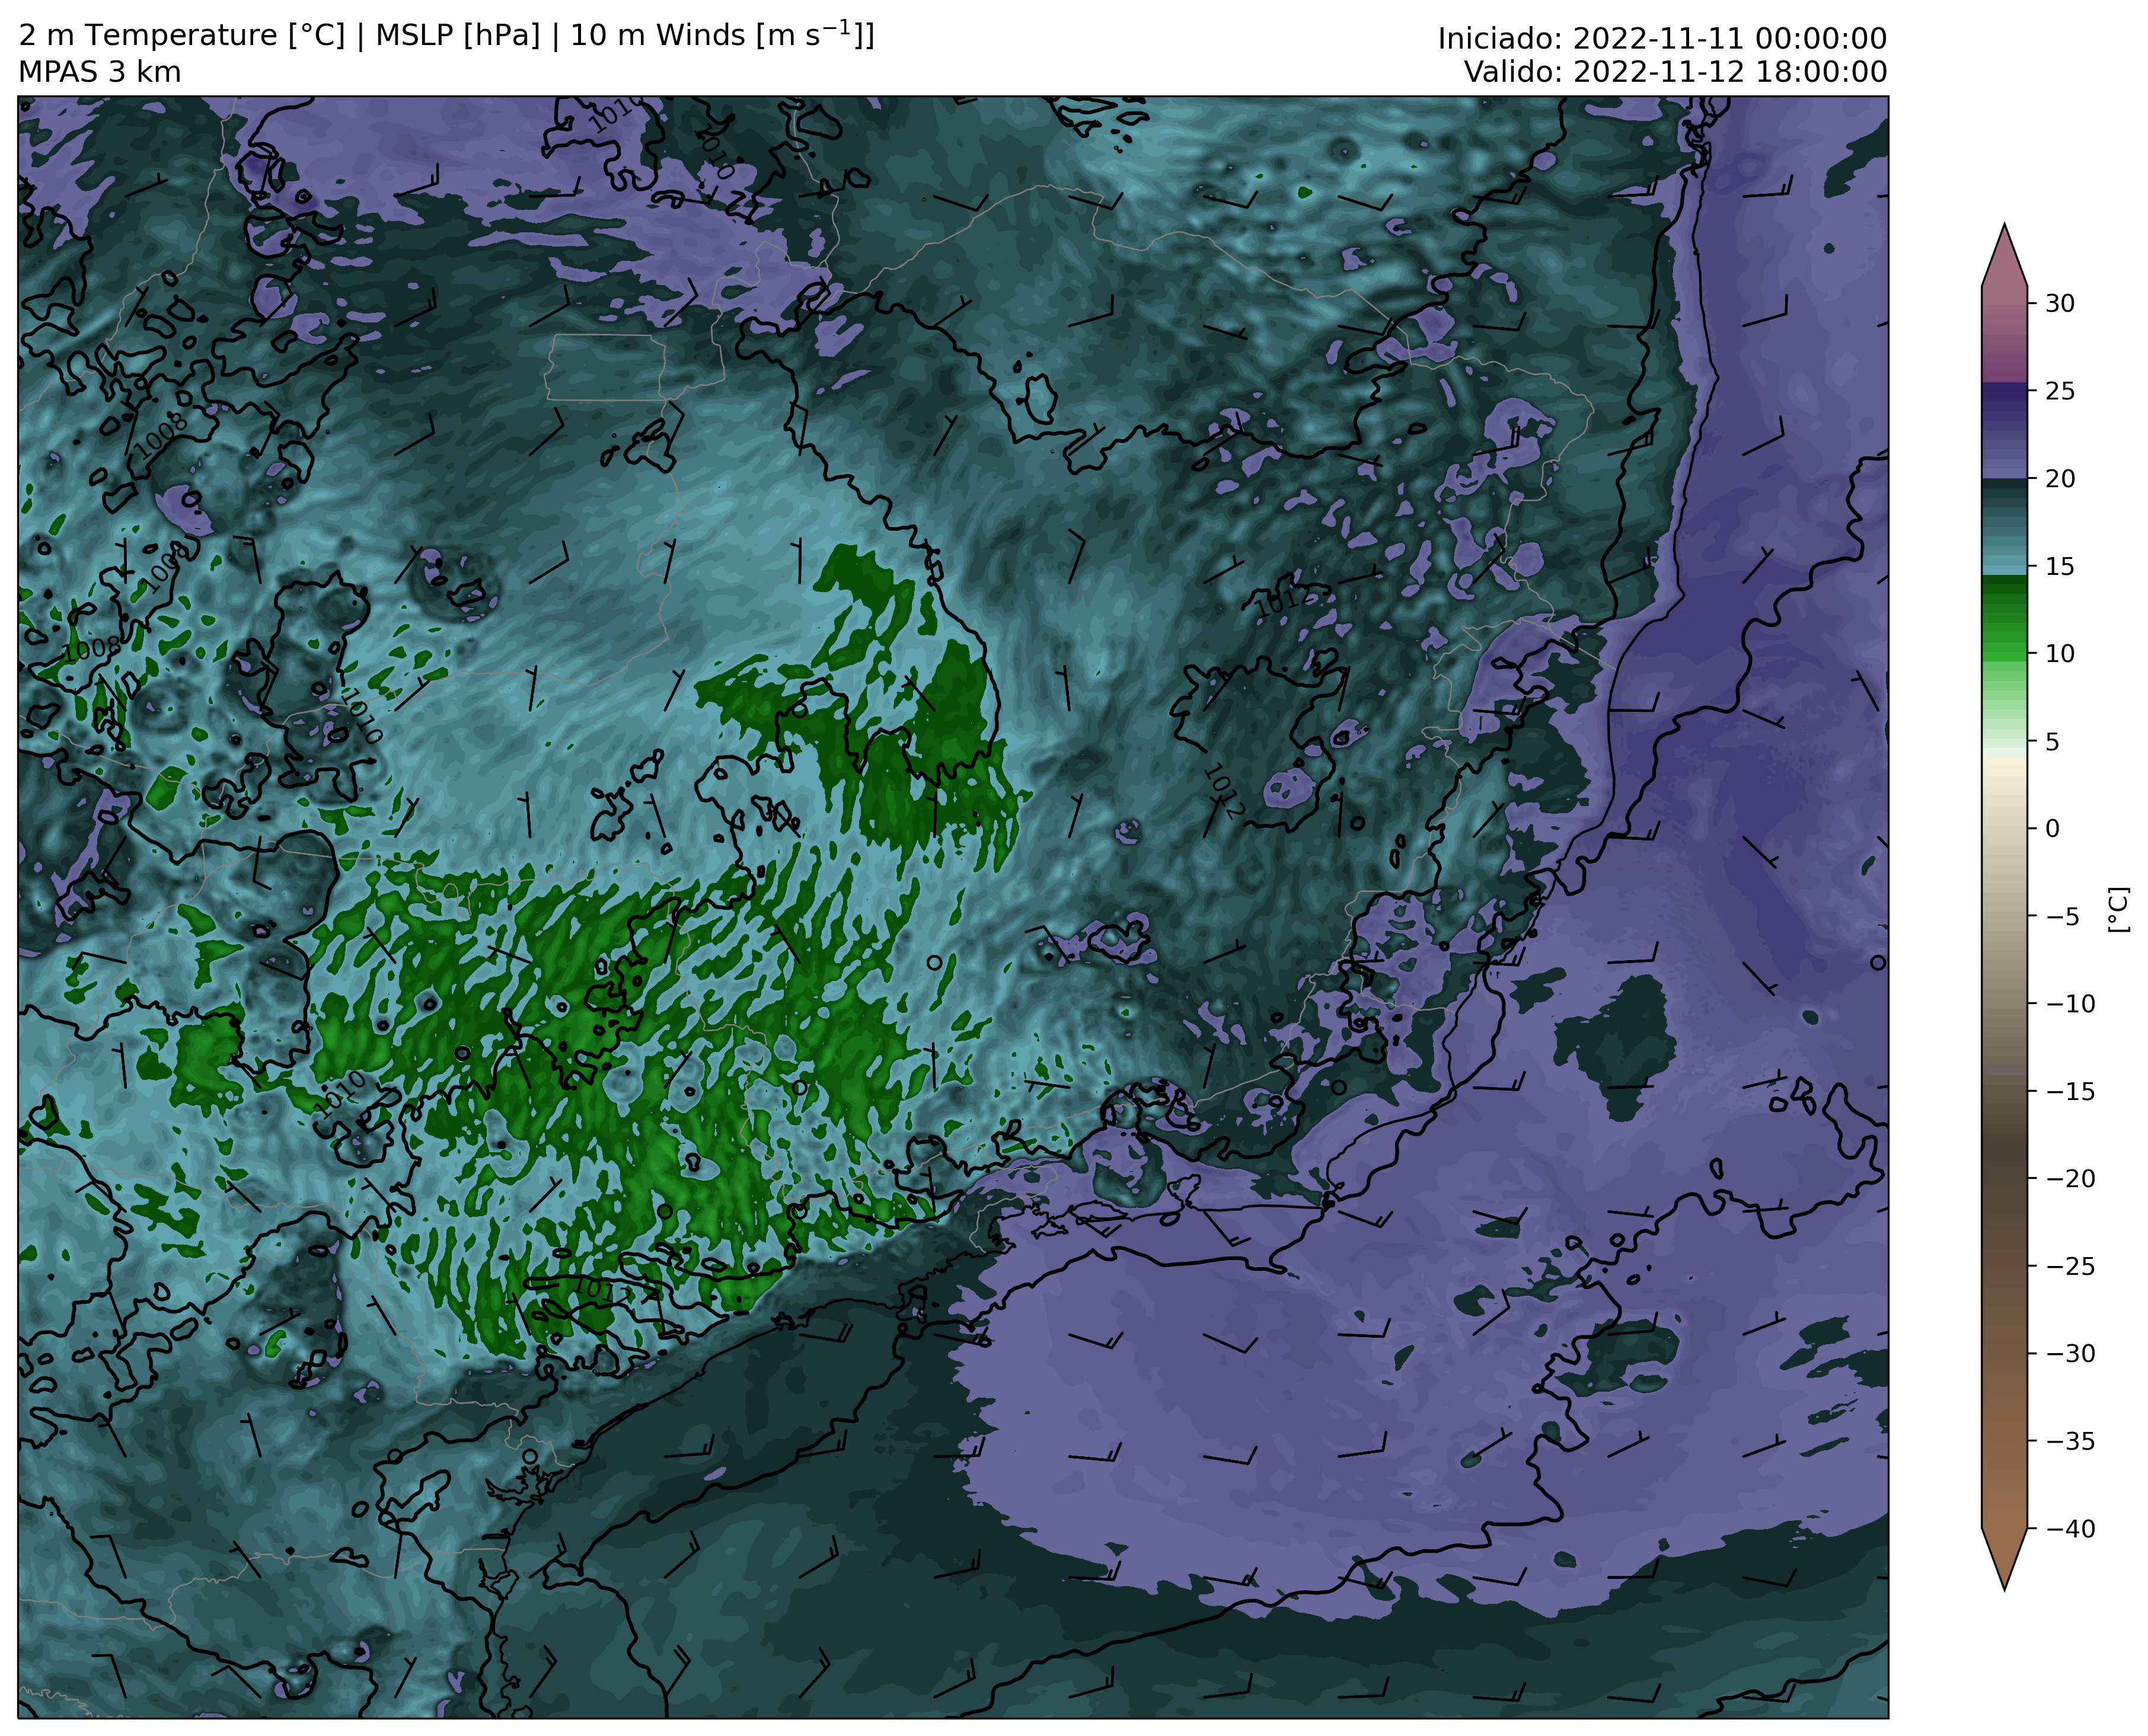Click the 'Valido: 2022-11-12 18:00:00' label
Image resolution: width=2148 pixels, height=1736 pixels.
click(x=1676, y=72)
